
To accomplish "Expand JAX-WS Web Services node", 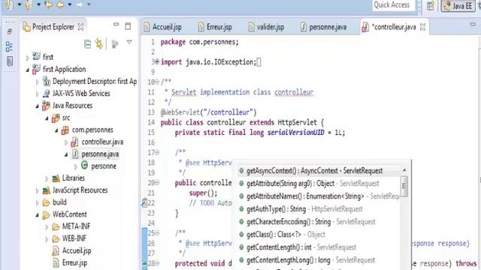I will click(37, 94).
